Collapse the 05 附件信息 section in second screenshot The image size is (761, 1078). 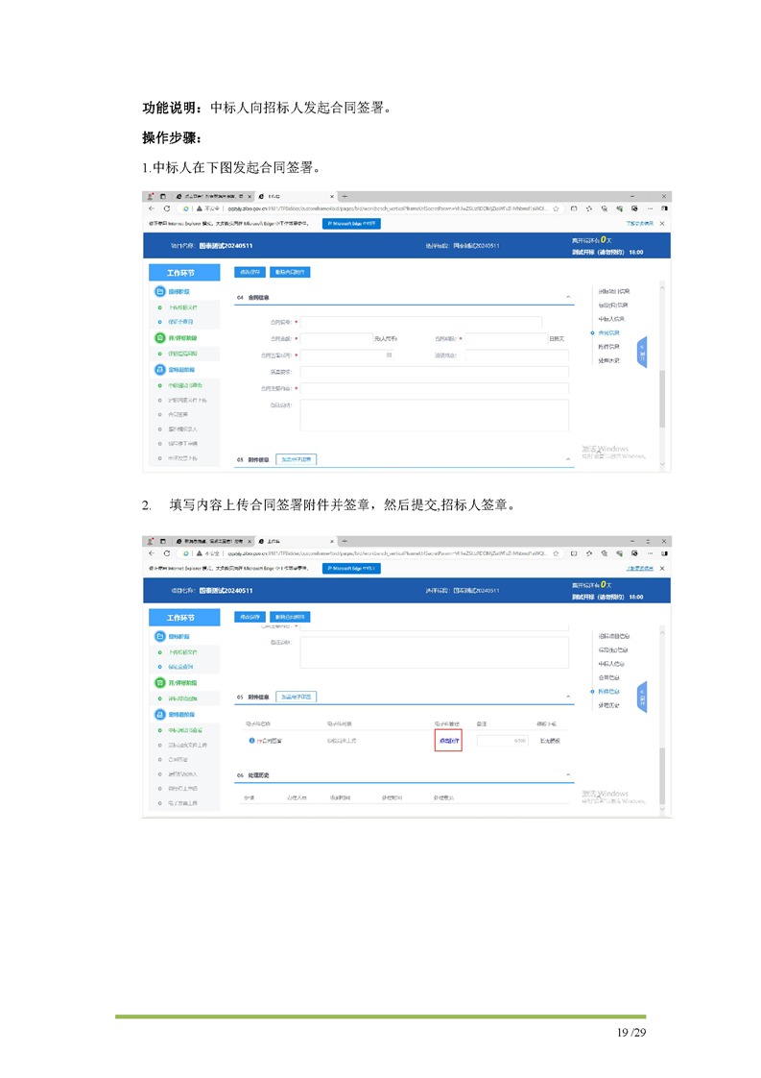pyautogui.click(x=567, y=697)
